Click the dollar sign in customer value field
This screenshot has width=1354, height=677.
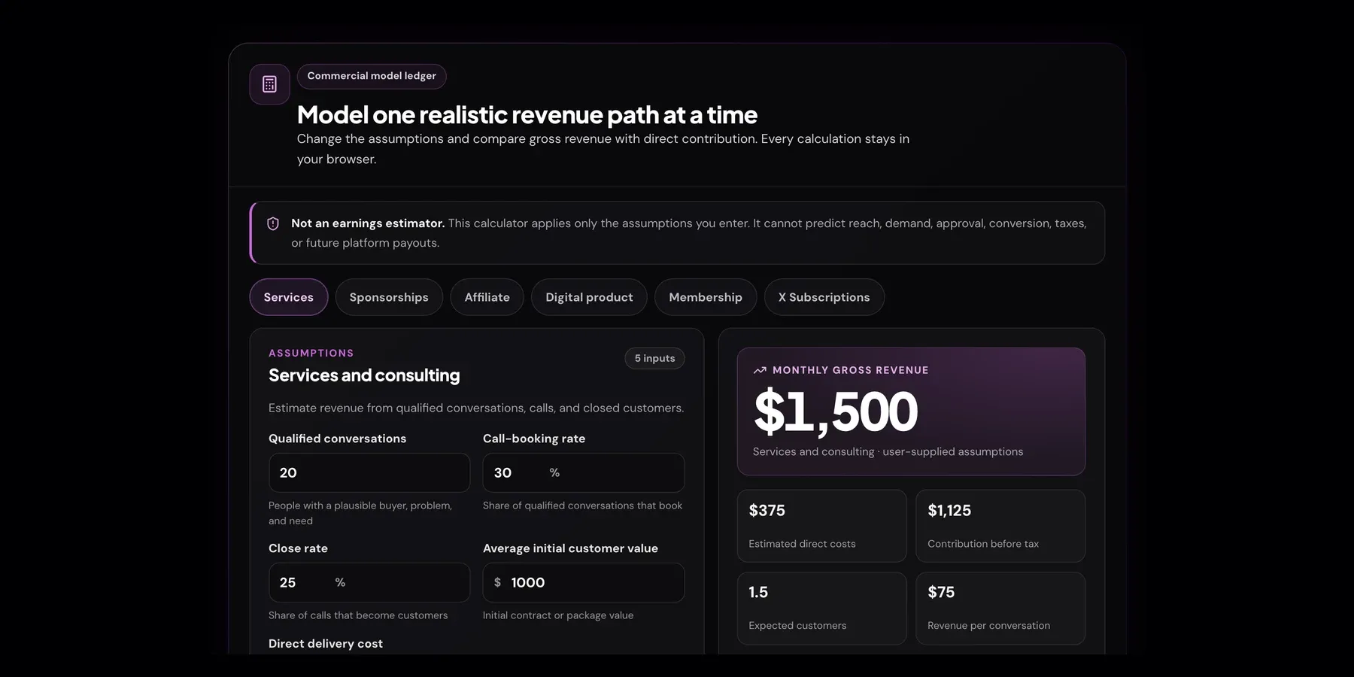497,582
